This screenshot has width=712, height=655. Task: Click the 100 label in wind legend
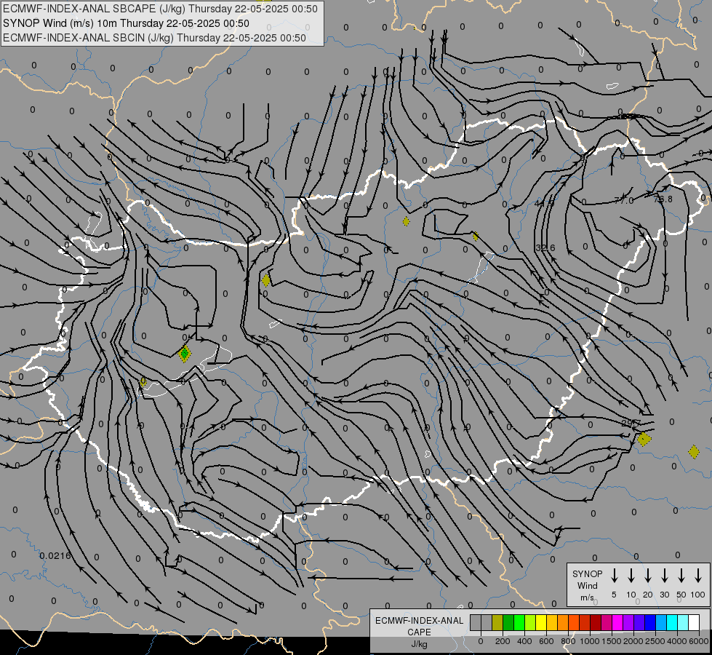click(698, 595)
